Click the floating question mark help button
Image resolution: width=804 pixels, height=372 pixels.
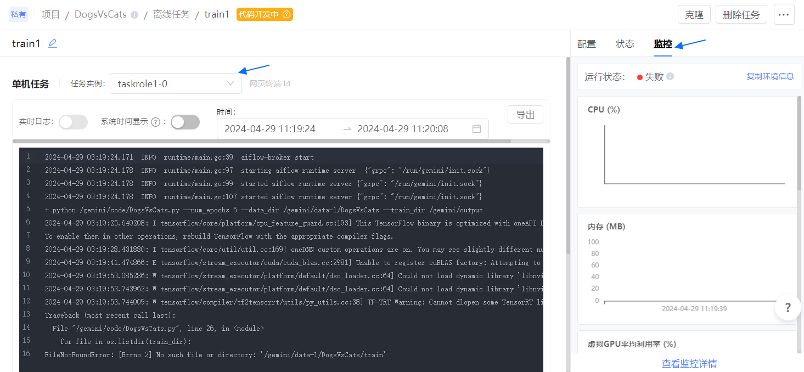click(x=788, y=307)
